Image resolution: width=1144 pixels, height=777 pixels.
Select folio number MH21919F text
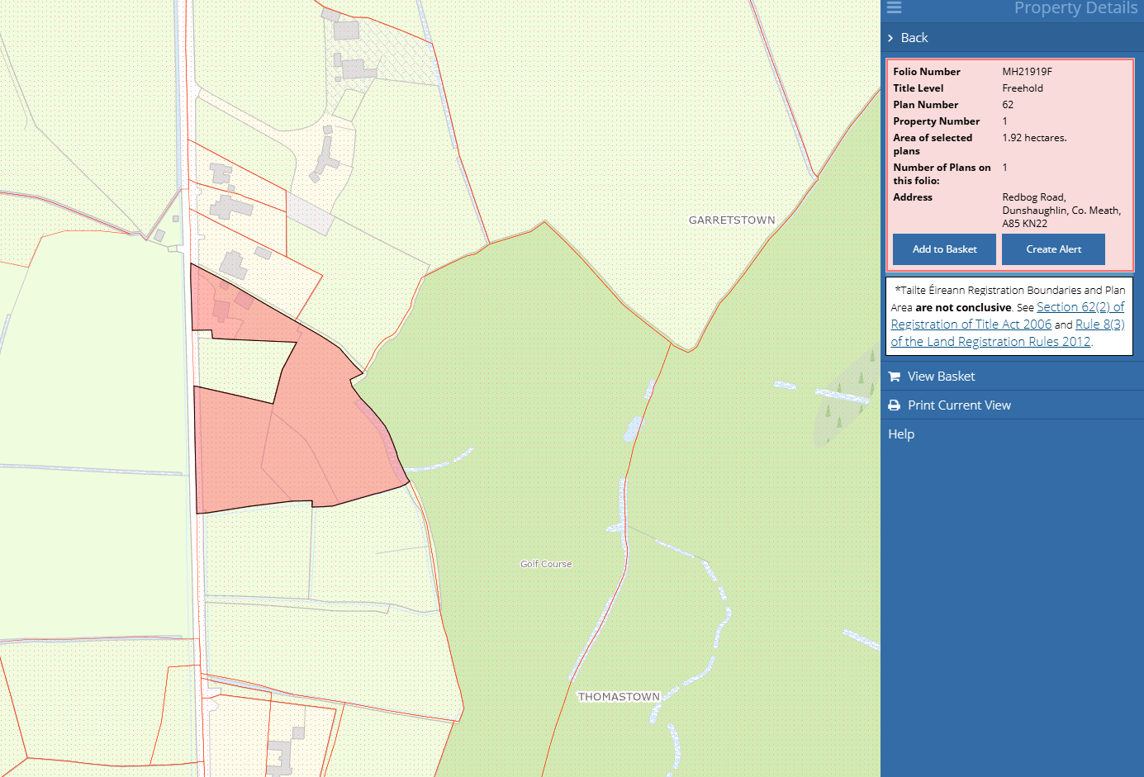[x=1027, y=72]
